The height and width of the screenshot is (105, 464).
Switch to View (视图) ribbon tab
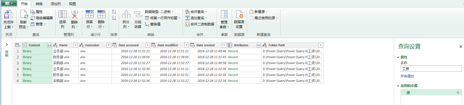pos(72,4)
